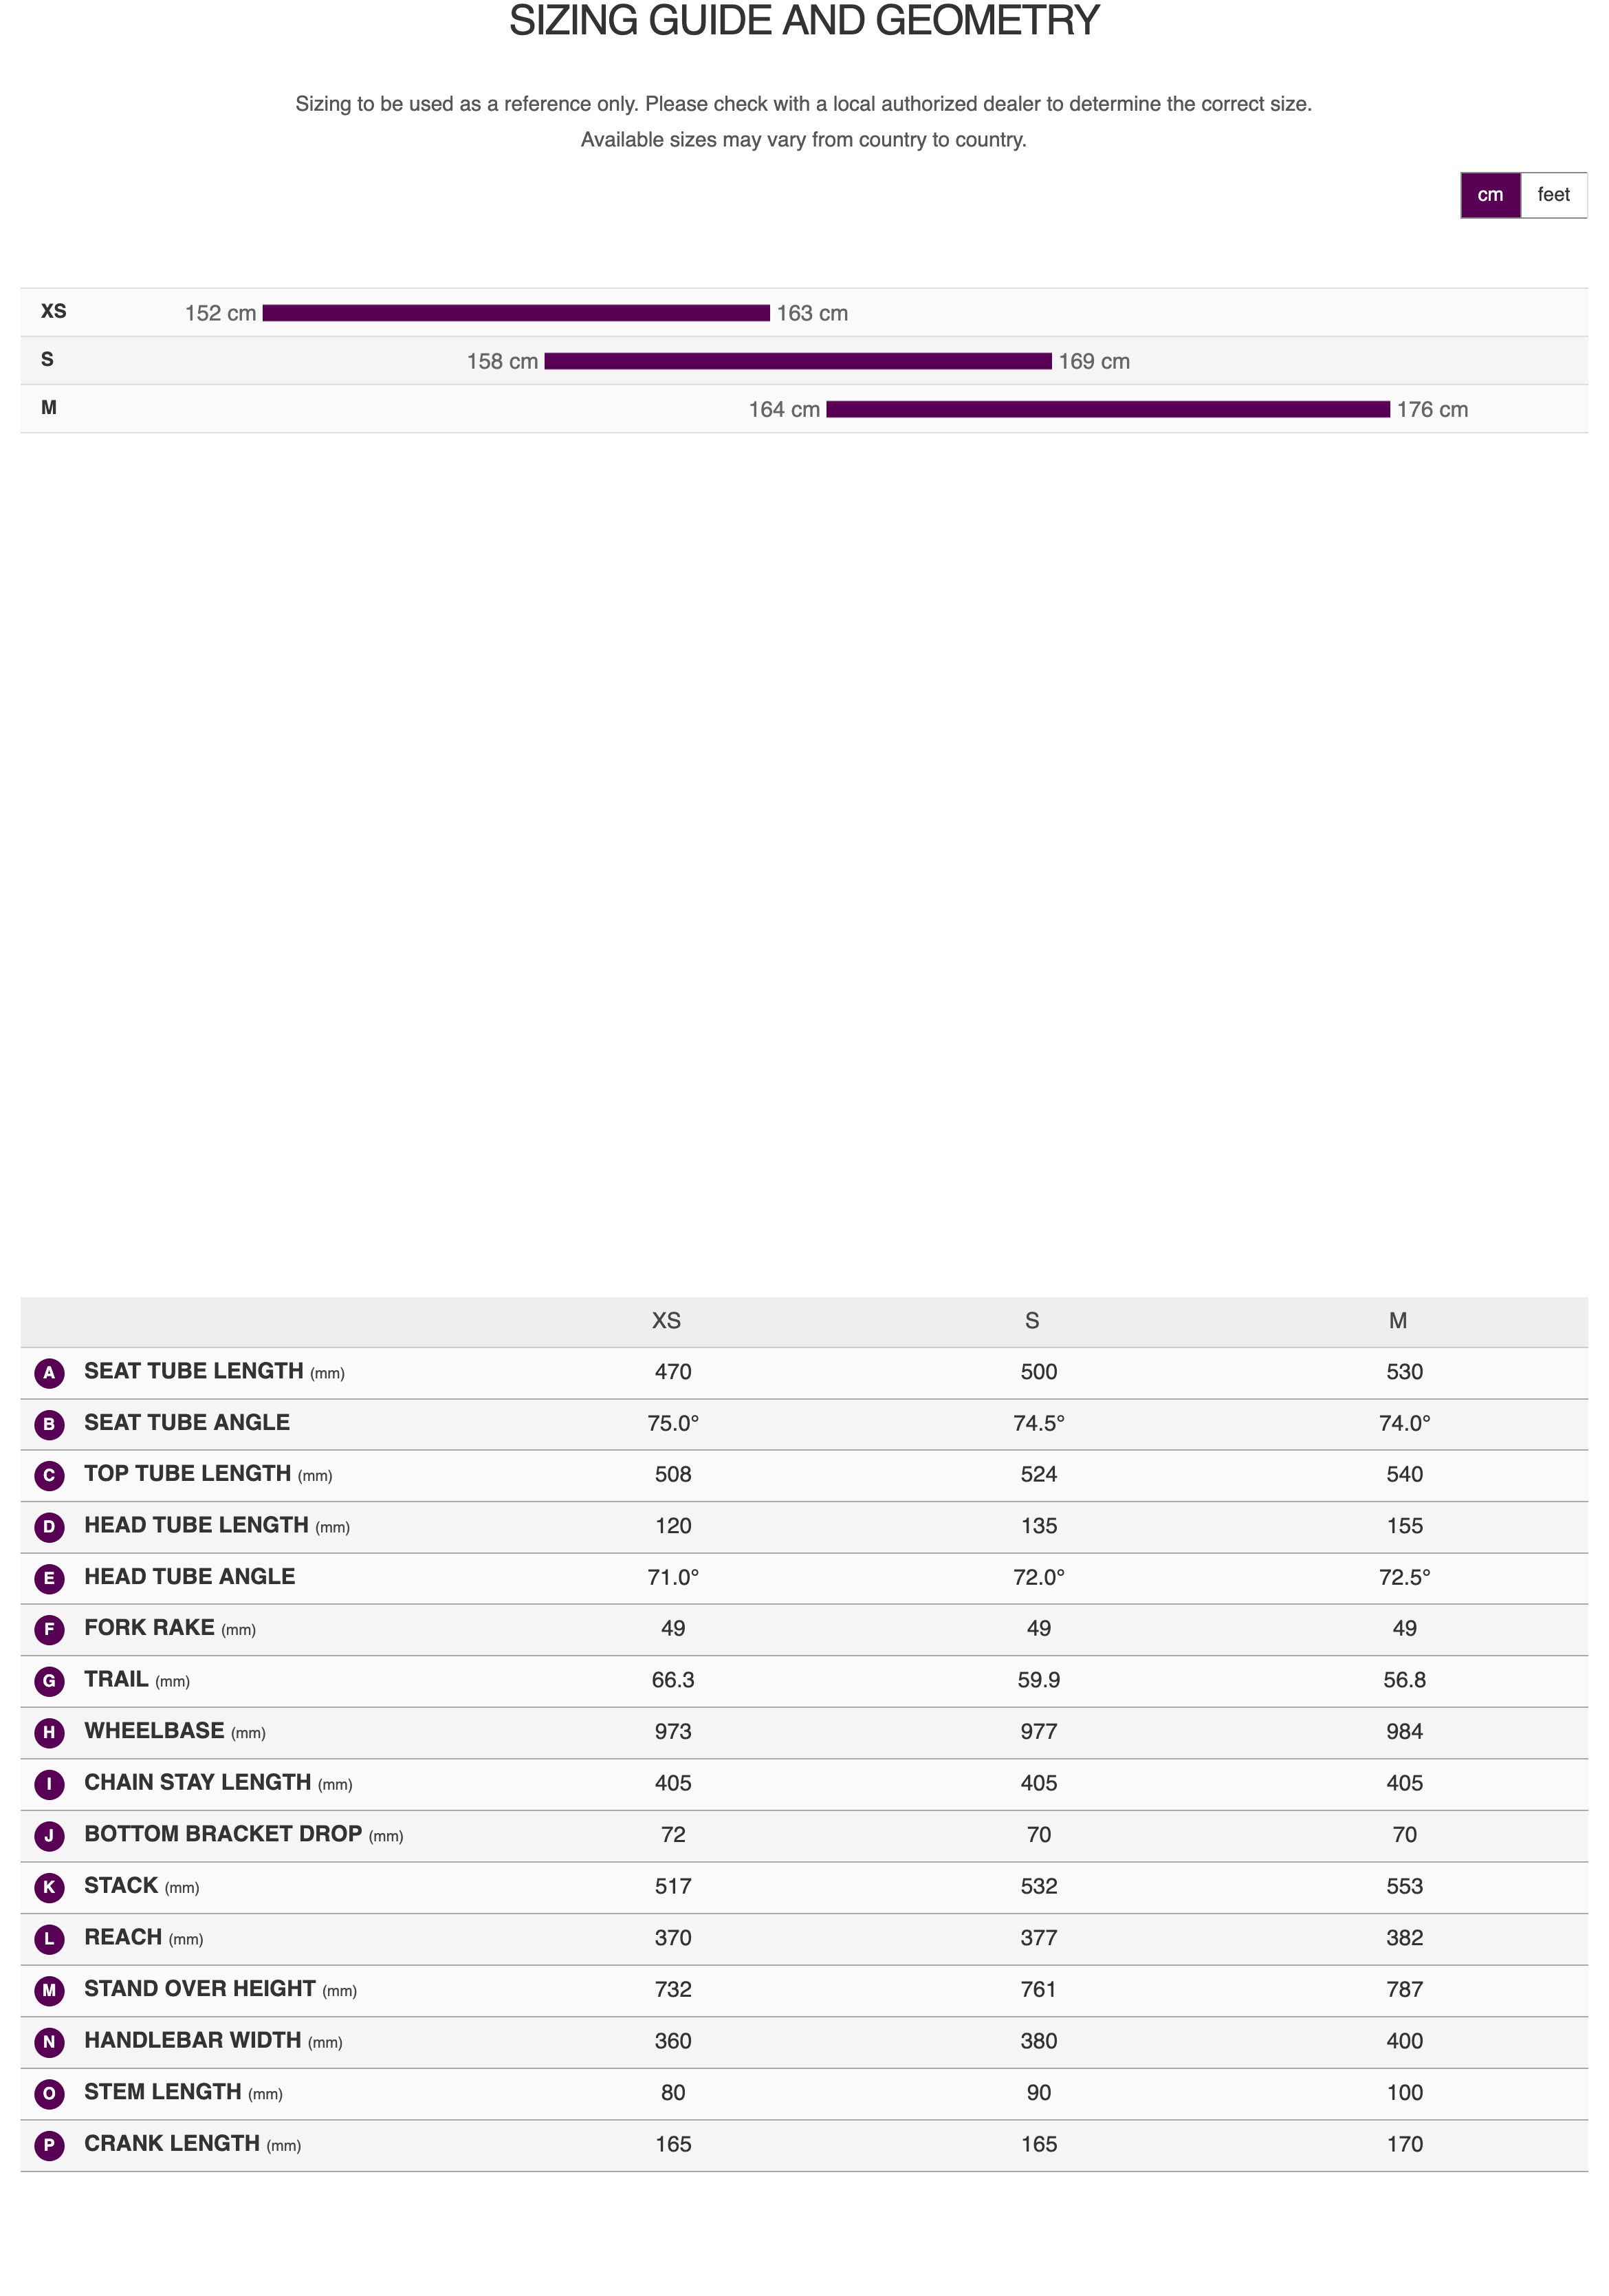Click the S size height range bar
1609x2296 pixels.
(798, 361)
